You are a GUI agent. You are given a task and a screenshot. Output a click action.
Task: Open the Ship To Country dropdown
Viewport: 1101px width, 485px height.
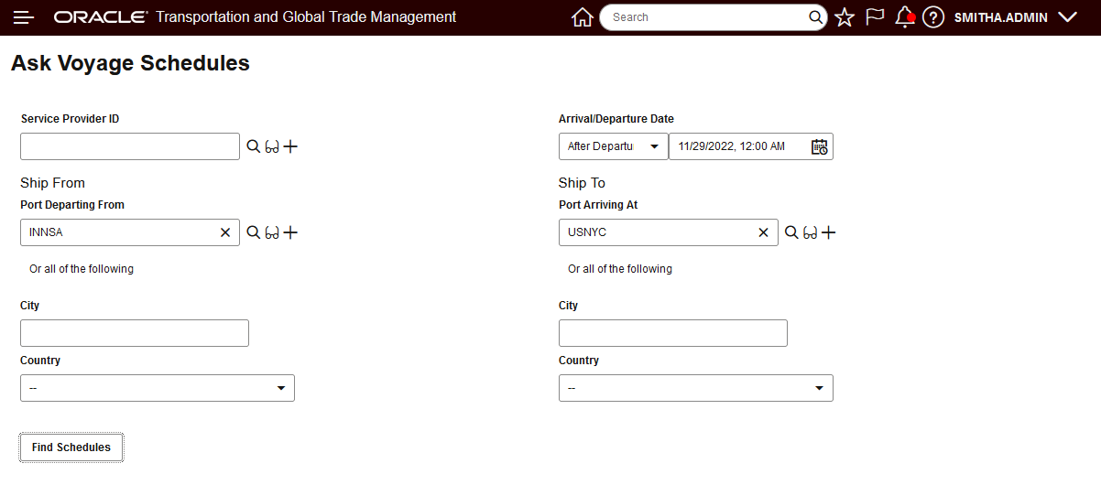pos(696,388)
